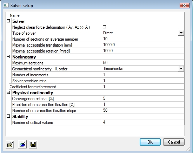Click the save floppy disk icon
This screenshot has height=153, width=193.
point(33,144)
